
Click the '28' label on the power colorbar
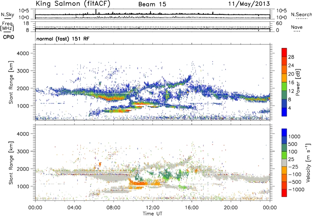291,57
